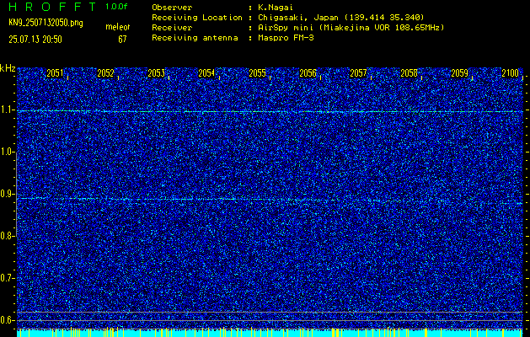Select the filename KN9_2507132050.png
The width and height of the screenshot is (530, 337).
[x=46, y=23]
